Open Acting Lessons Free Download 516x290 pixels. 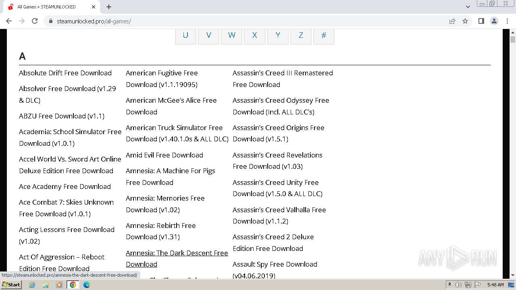click(67, 235)
